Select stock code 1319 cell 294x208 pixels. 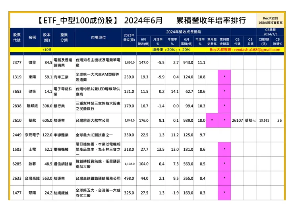coord(17,77)
